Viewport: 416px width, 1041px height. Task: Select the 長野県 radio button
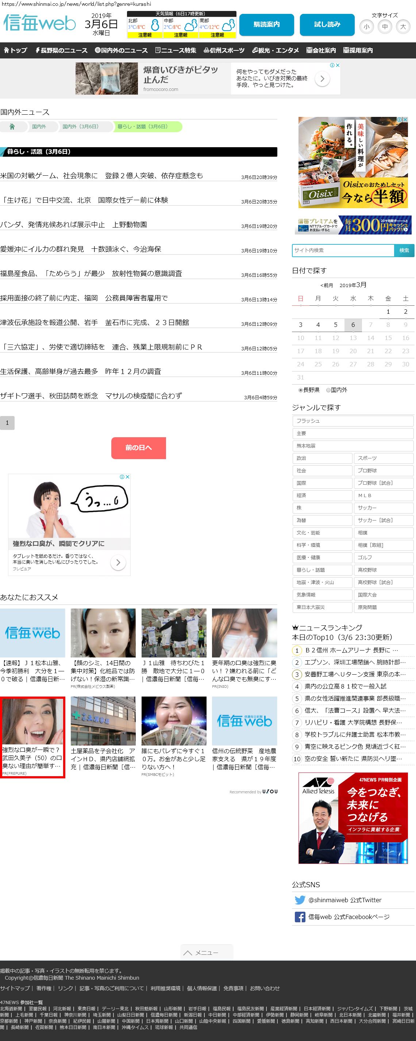tap(300, 390)
